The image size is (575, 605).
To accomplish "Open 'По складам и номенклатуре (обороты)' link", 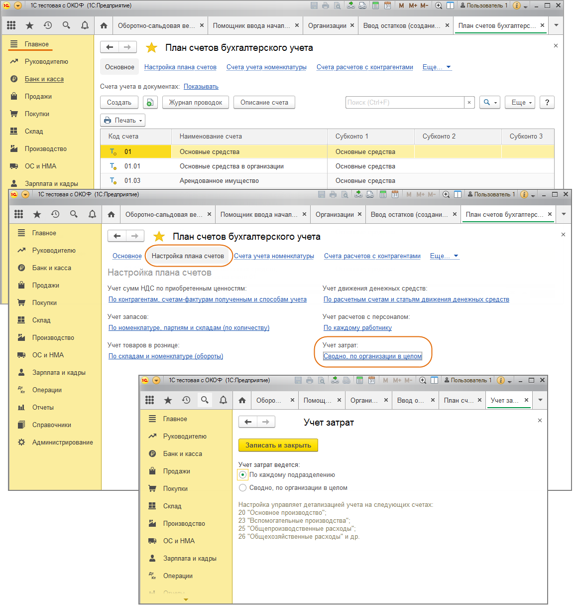I will (166, 356).
